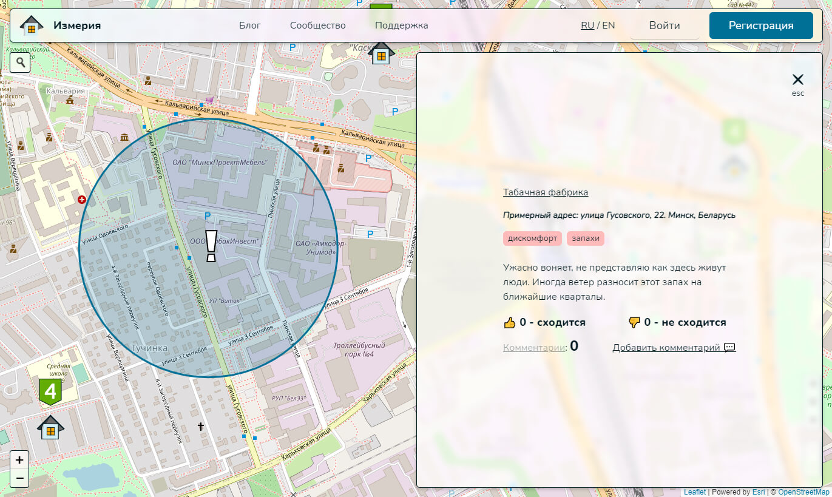Switch language to EN
The width and height of the screenshot is (832, 497).
608,25
